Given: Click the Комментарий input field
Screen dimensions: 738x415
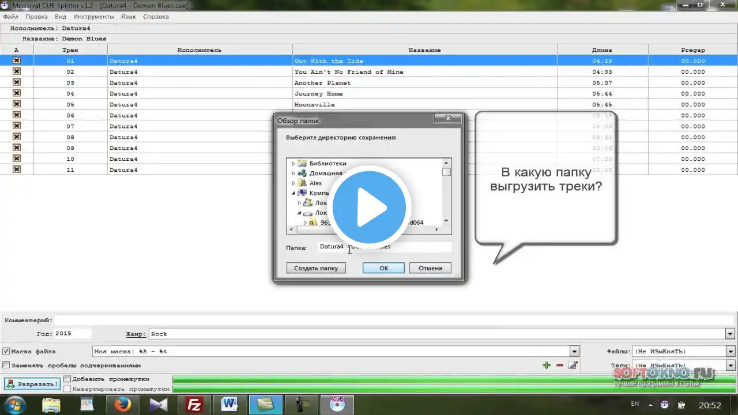Looking at the screenshot, I should (394, 320).
